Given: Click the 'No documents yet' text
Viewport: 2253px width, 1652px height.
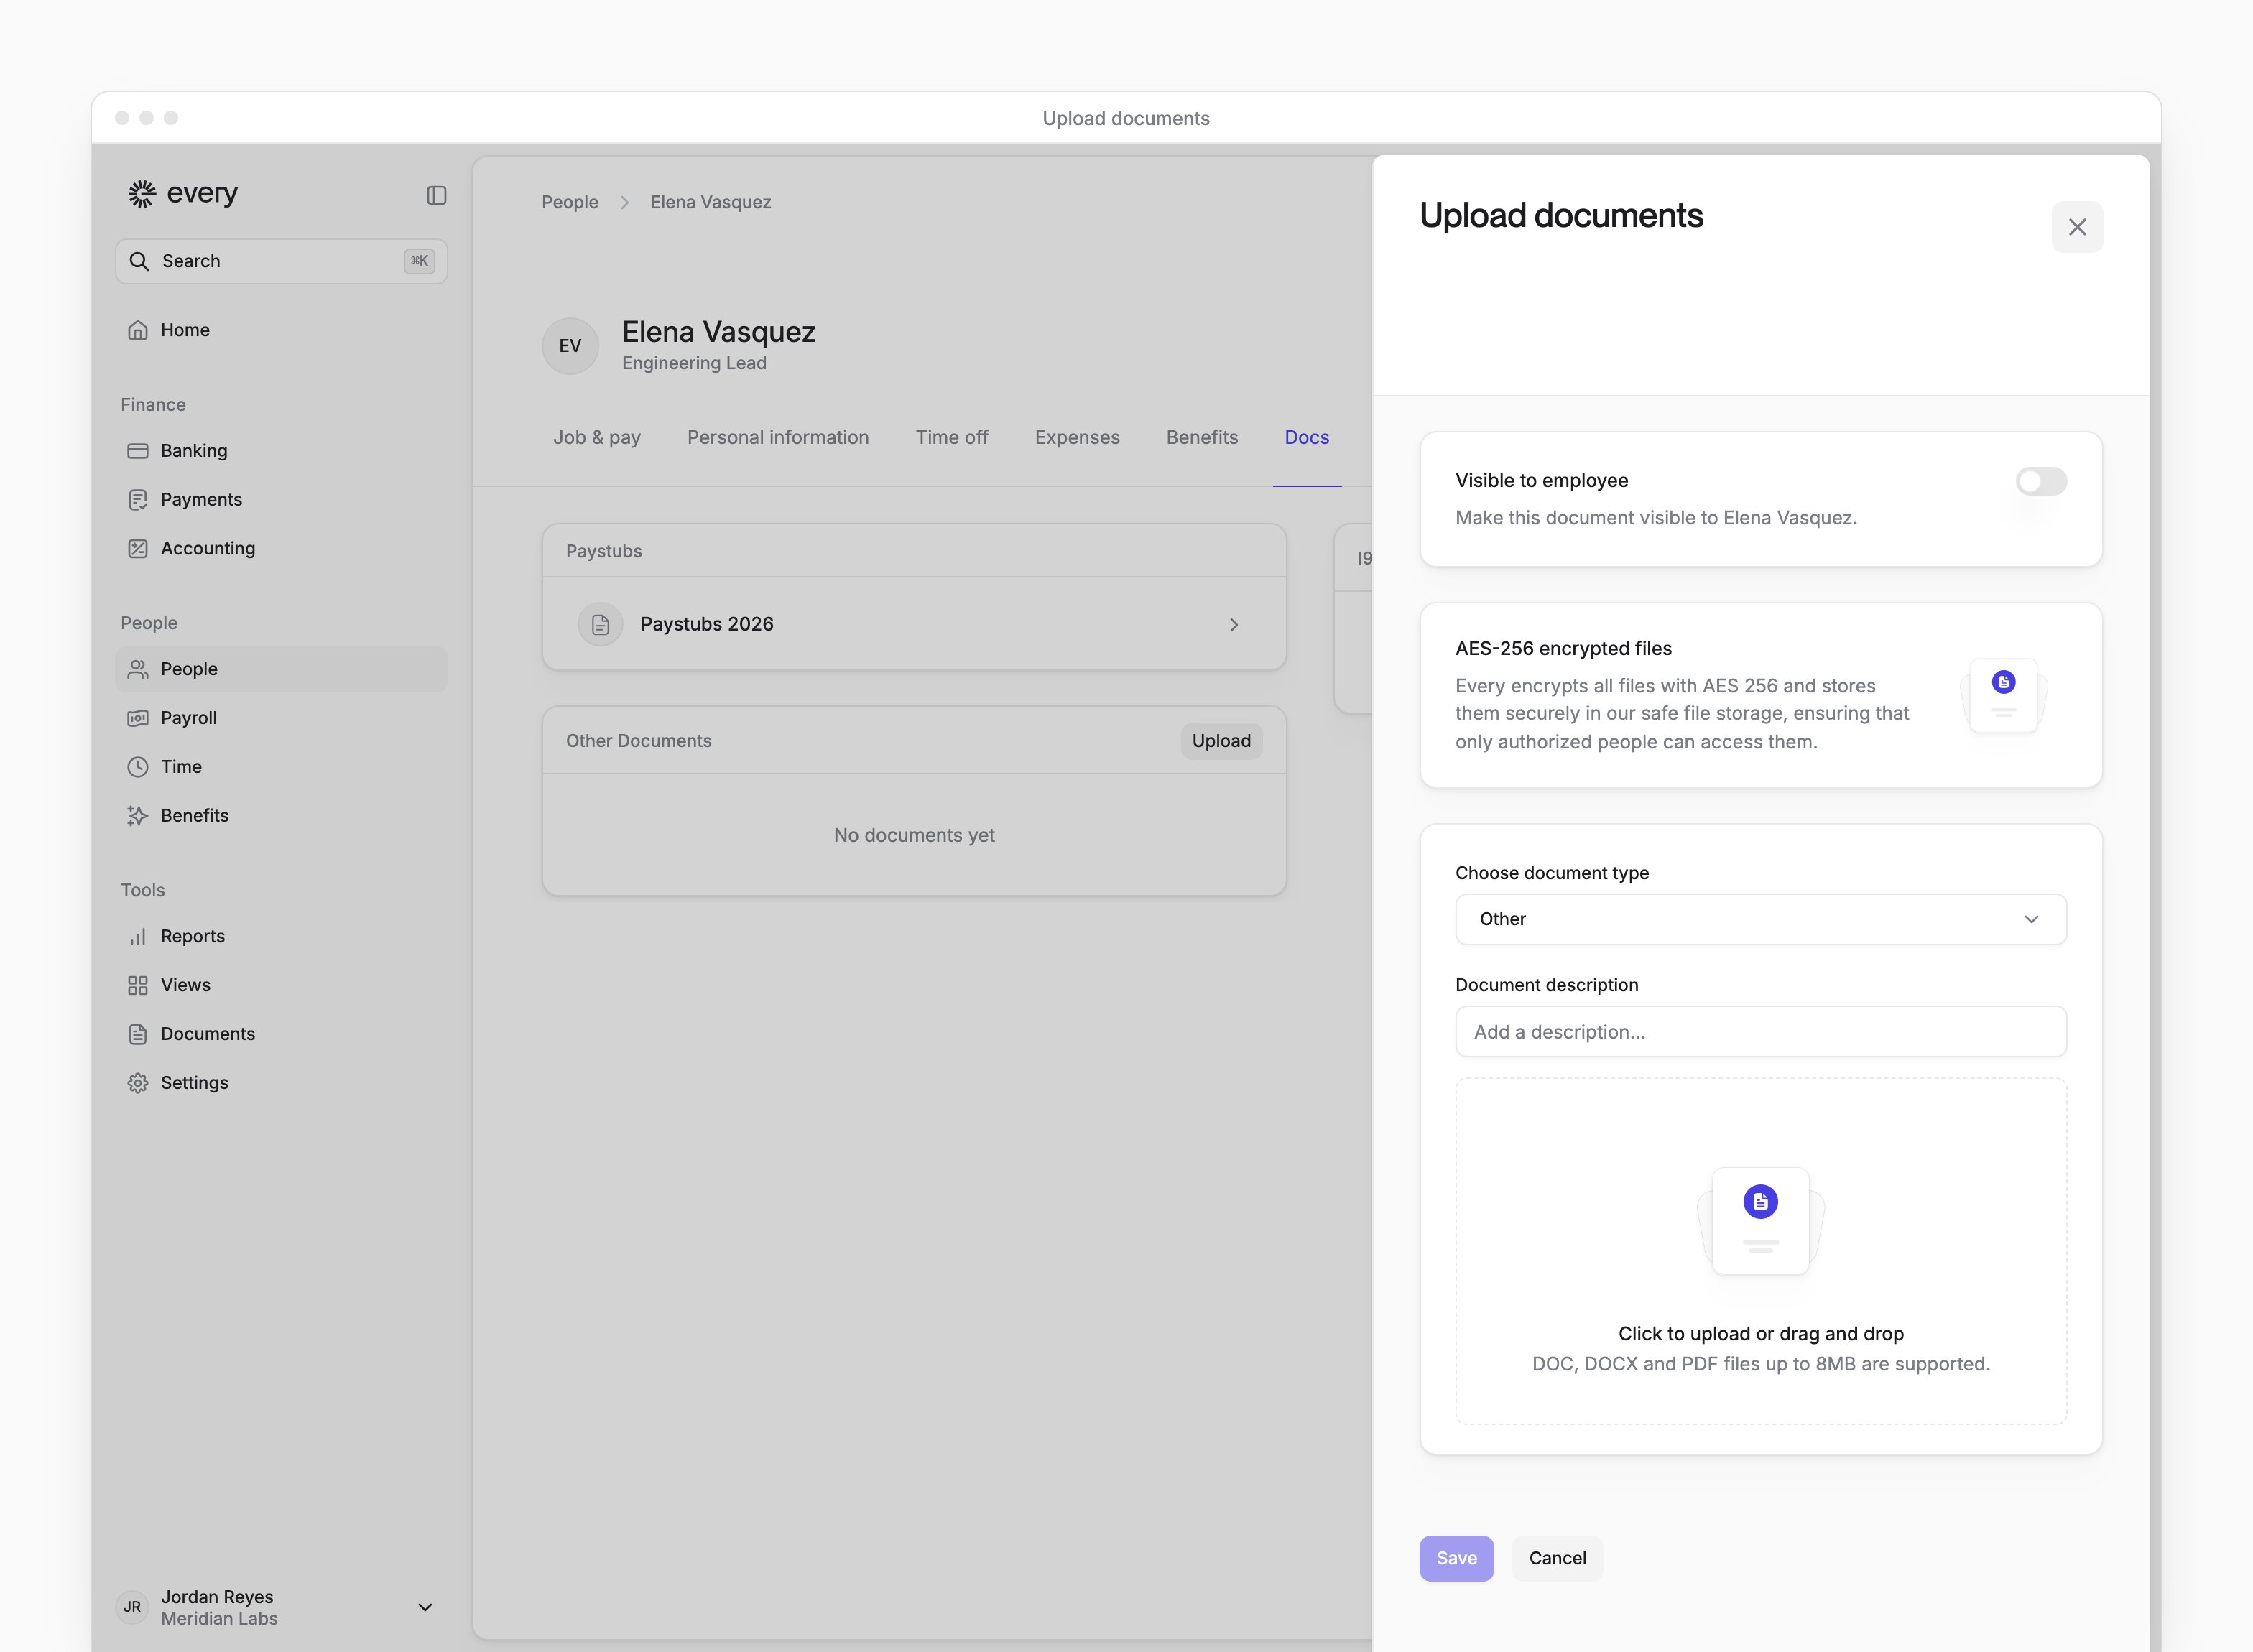Looking at the screenshot, I should point(914,835).
